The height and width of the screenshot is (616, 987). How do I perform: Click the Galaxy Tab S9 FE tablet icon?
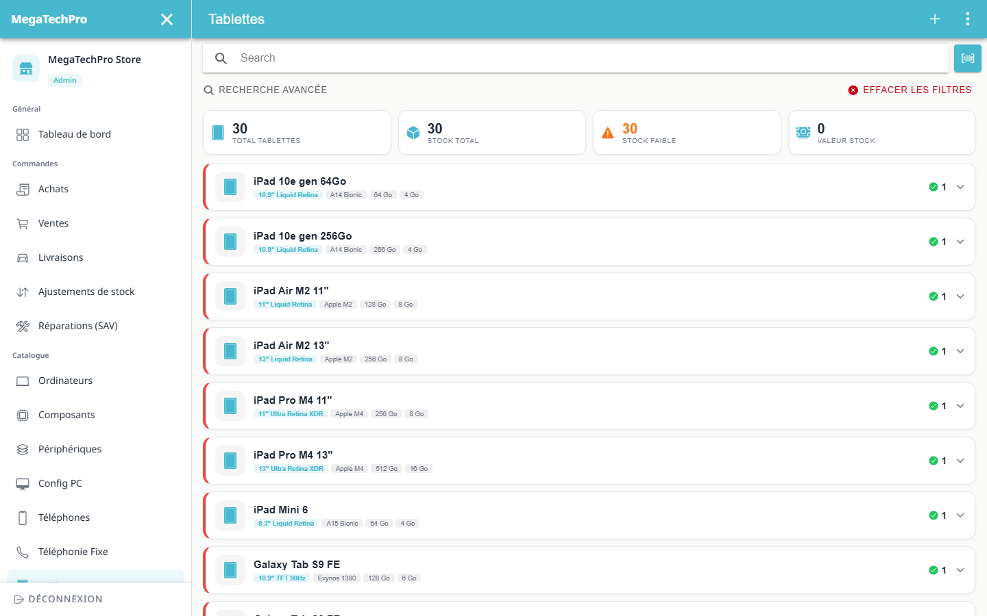point(230,570)
